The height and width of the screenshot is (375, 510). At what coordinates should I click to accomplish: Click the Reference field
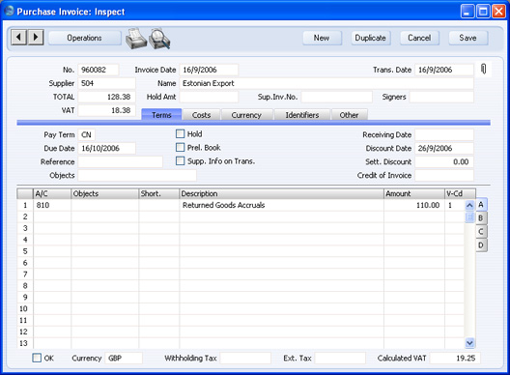(120, 161)
